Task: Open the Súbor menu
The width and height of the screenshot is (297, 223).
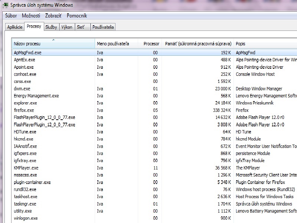Action: [x=11, y=16]
